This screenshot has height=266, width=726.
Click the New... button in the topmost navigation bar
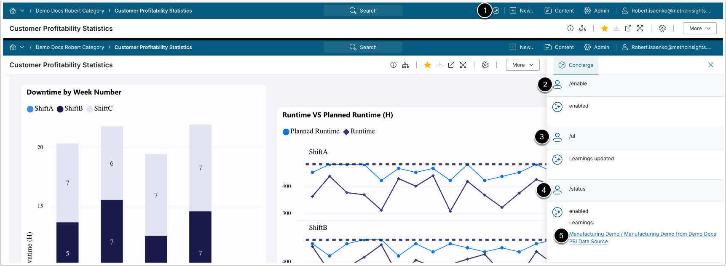click(522, 11)
